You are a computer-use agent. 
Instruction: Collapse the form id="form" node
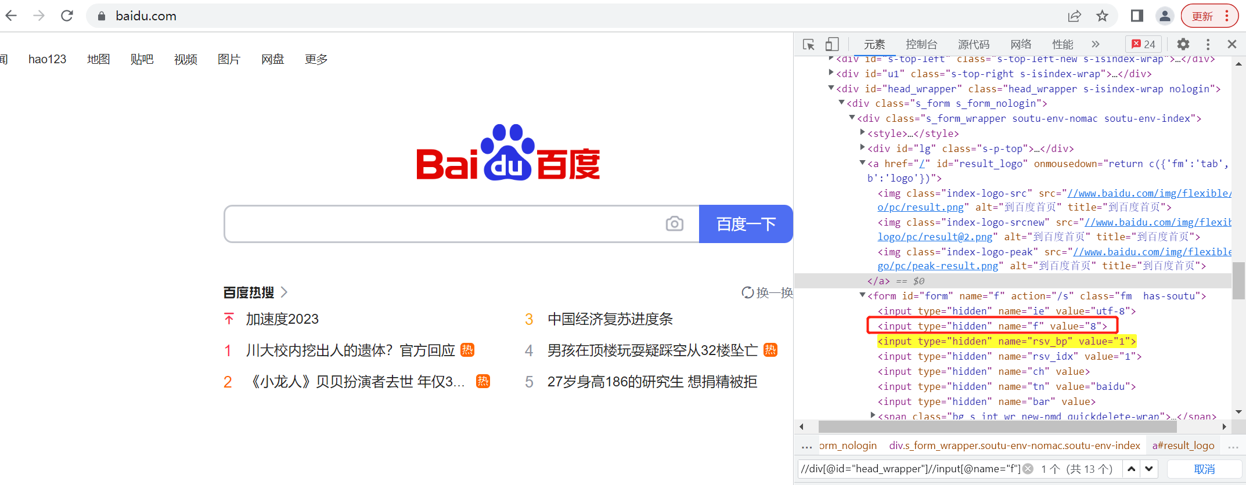click(x=862, y=295)
